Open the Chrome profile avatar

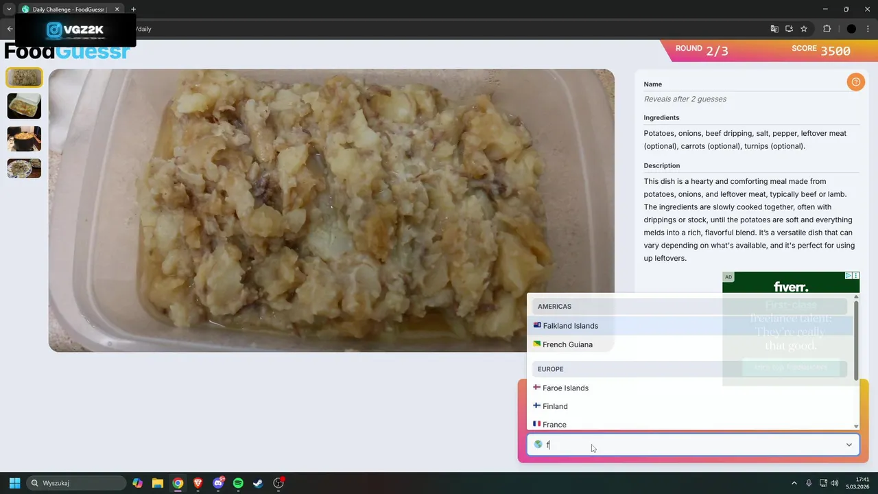point(851,29)
